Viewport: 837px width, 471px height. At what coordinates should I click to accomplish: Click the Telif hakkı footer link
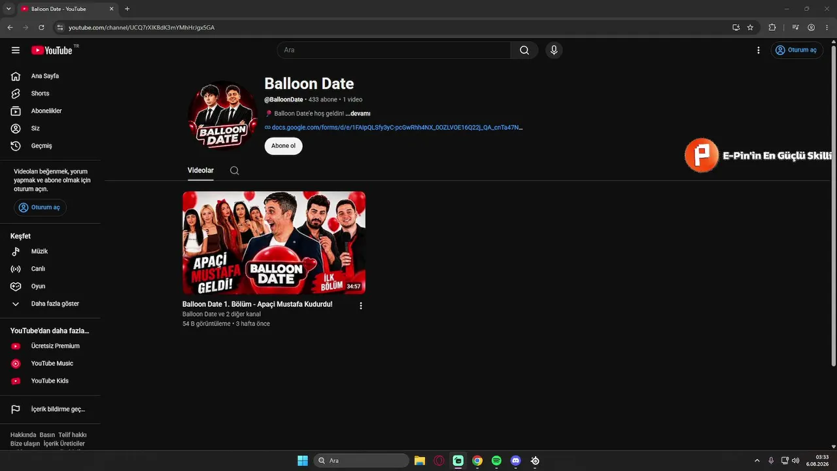click(73, 435)
